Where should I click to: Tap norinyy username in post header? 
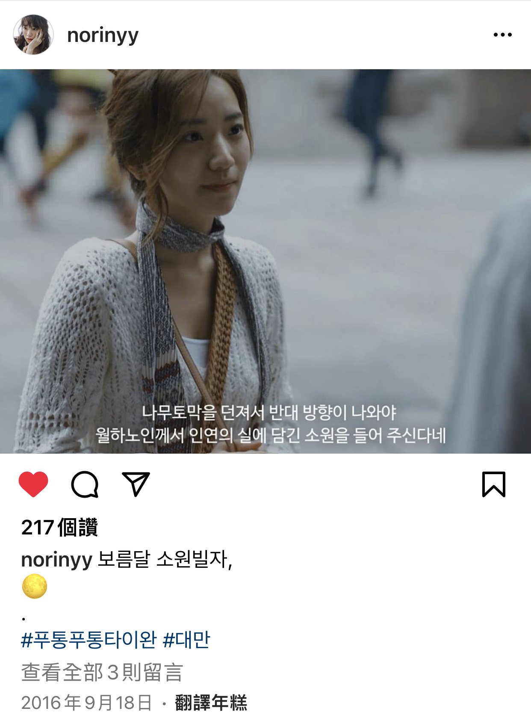click(103, 35)
